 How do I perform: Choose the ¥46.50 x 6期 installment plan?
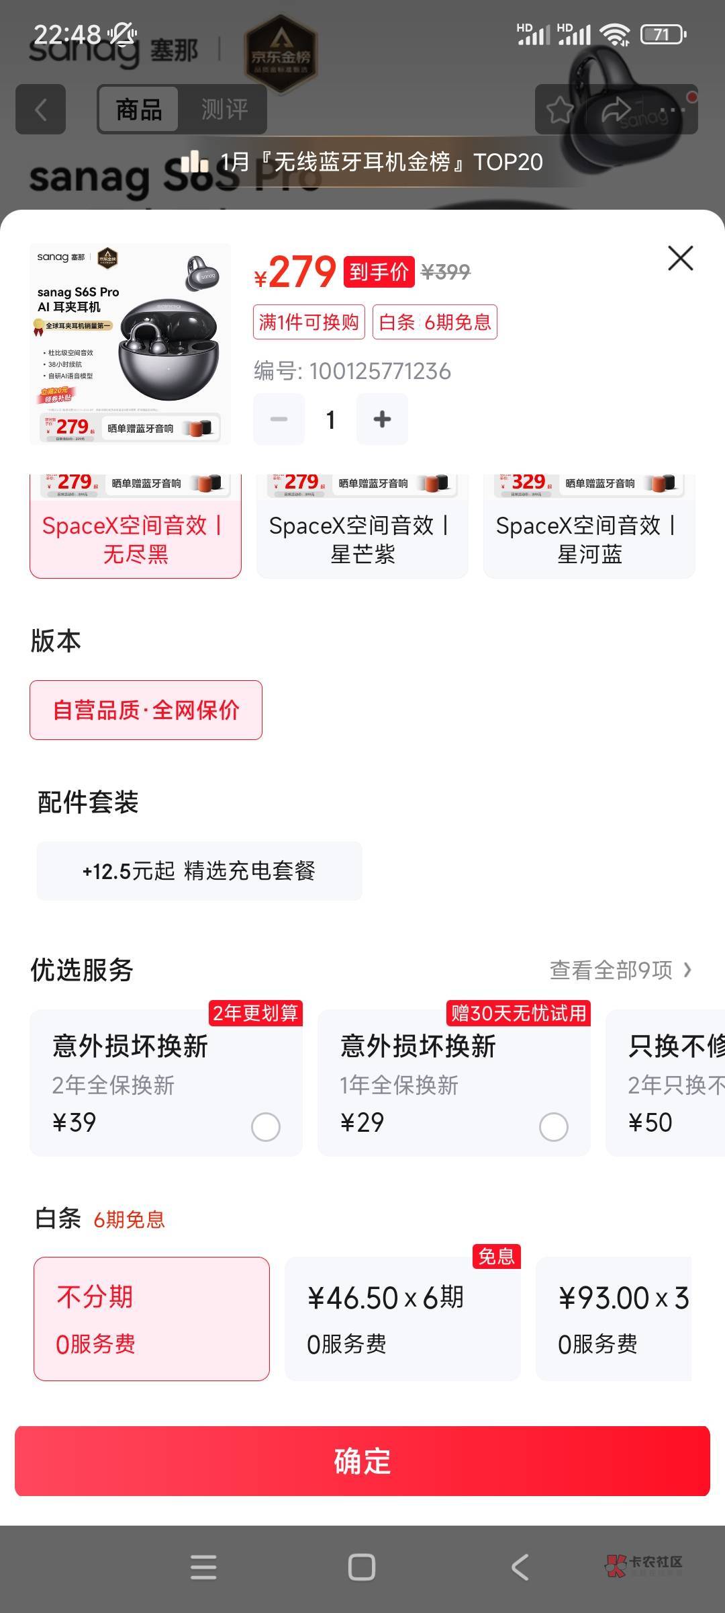tap(403, 1319)
